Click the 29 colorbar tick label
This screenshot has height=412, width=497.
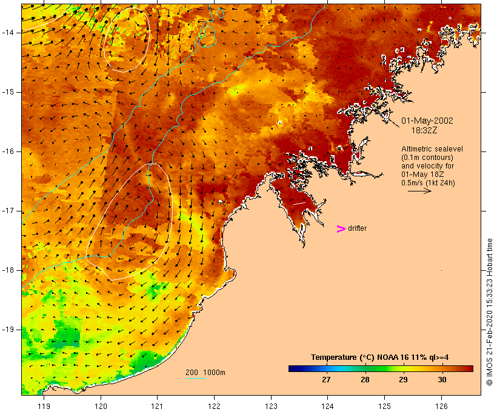[403, 380]
